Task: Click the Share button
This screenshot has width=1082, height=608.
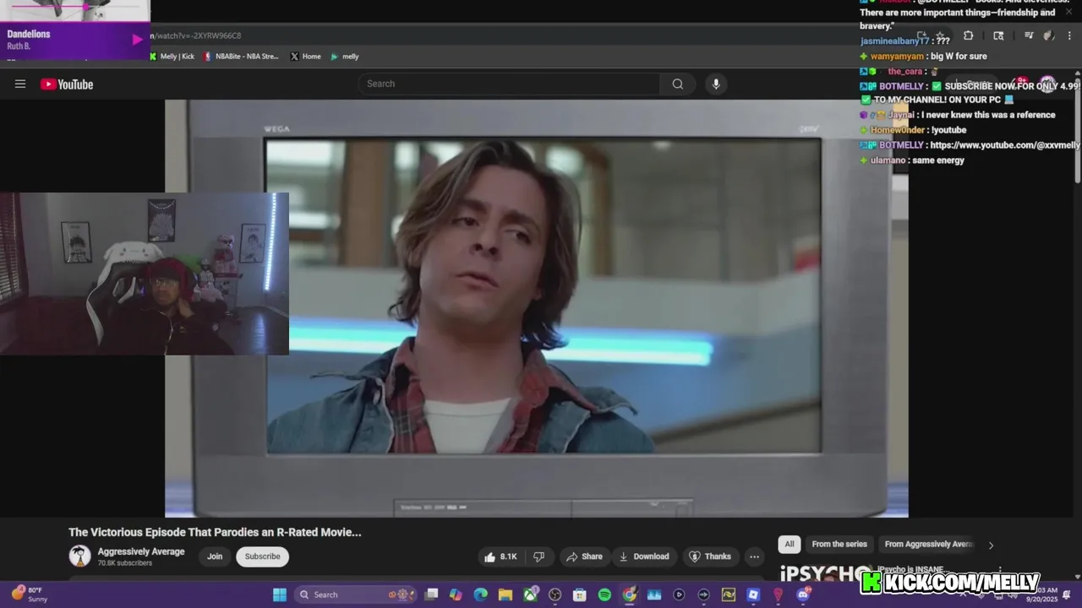Action: click(x=584, y=556)
